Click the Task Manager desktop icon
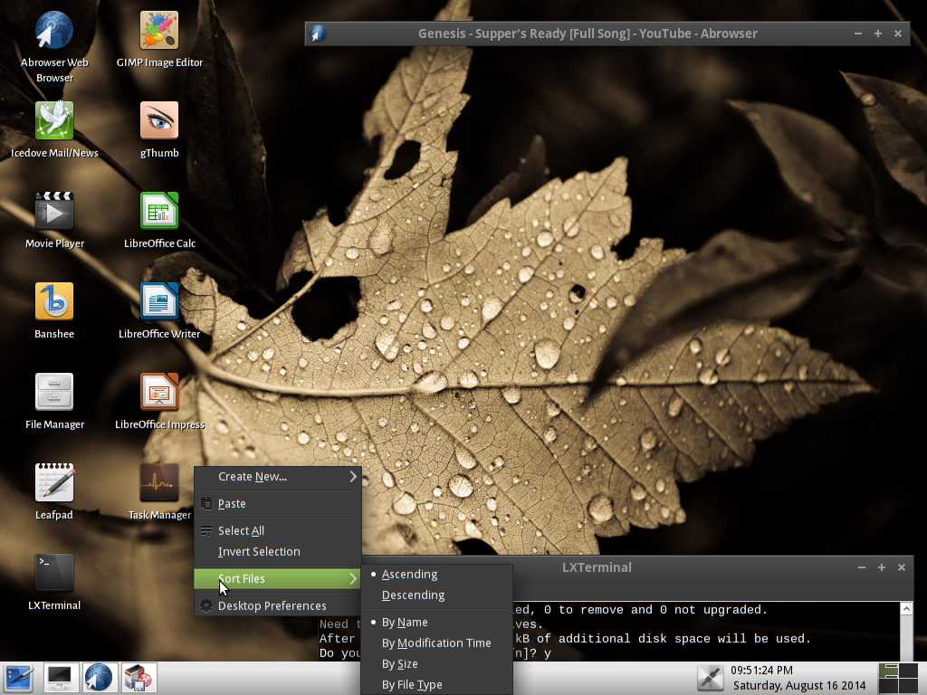This screenshot has width=927, height=695. coord(159,483)
